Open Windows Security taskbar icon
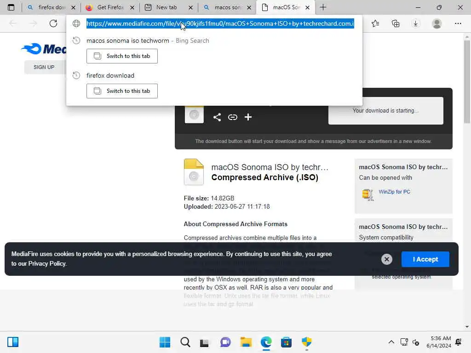Screen dimensions: 471x353 tap(307, 342)
